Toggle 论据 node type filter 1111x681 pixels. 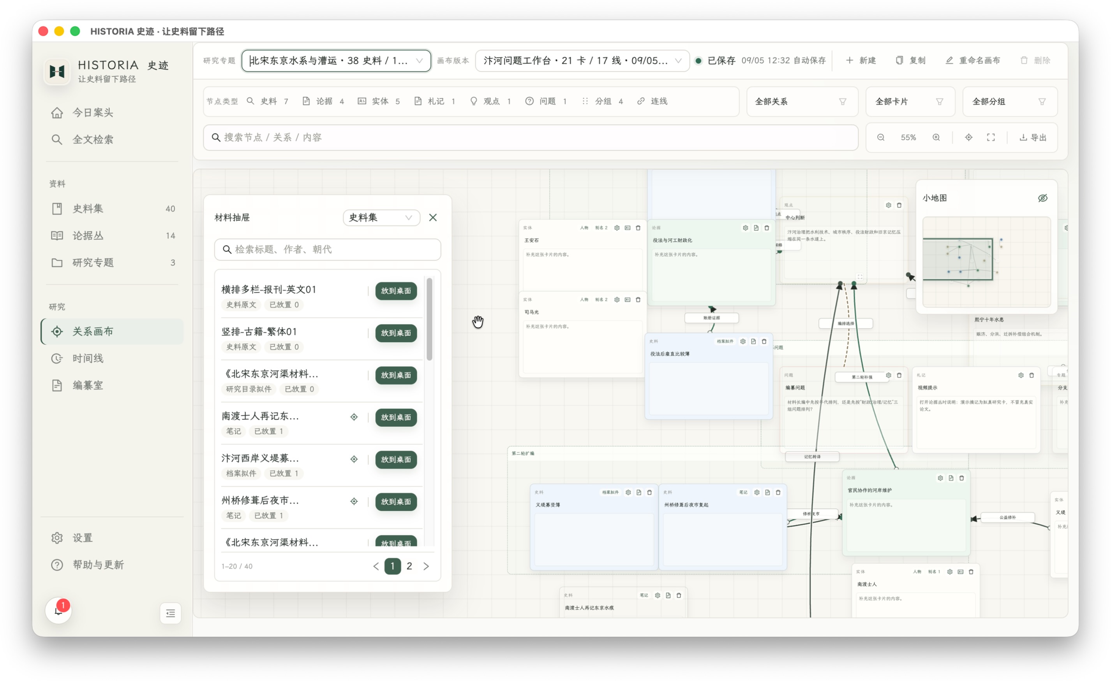click(x=323, y=101)
